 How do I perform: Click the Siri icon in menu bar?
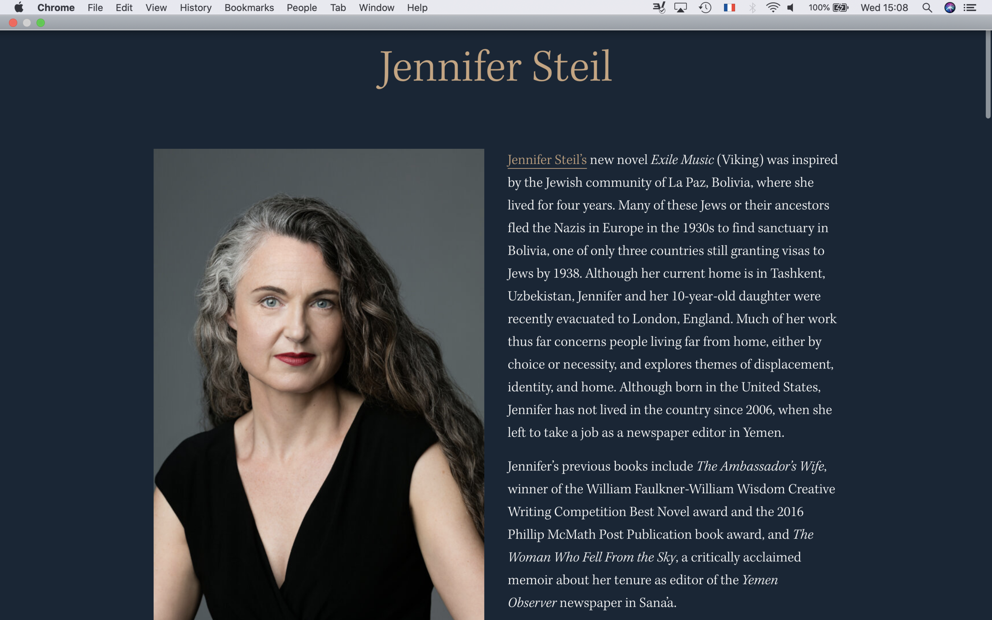pyautogui.click(x=950, y=8)
